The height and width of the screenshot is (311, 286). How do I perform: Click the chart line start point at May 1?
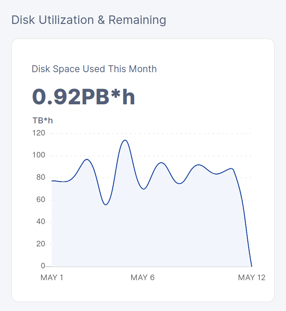[x=52, y=181]
